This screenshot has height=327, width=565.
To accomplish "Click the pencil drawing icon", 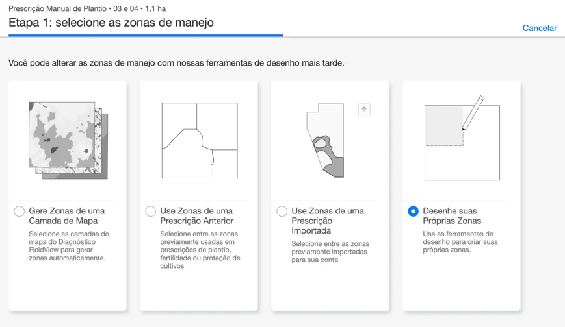I will click(473, 112).
